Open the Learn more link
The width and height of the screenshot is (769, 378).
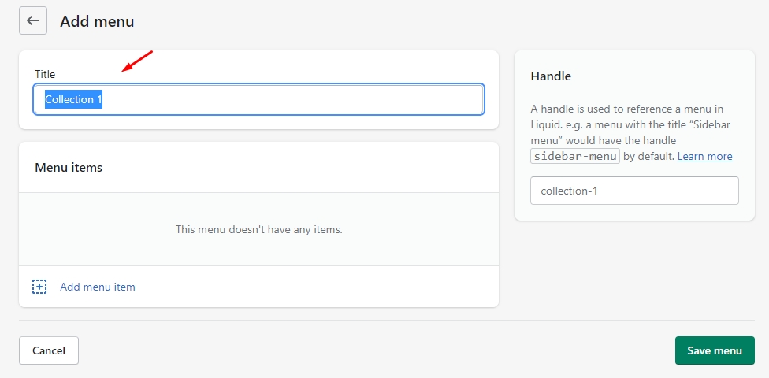(x=704, y=156)
